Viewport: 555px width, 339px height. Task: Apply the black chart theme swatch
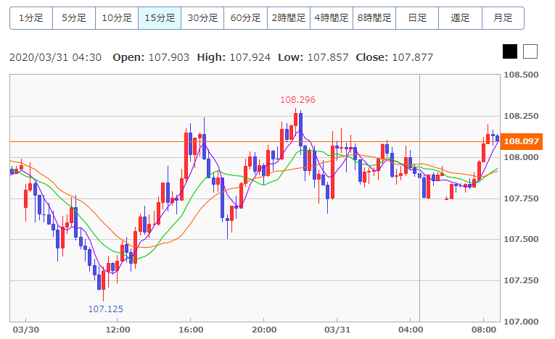[510, 51]
